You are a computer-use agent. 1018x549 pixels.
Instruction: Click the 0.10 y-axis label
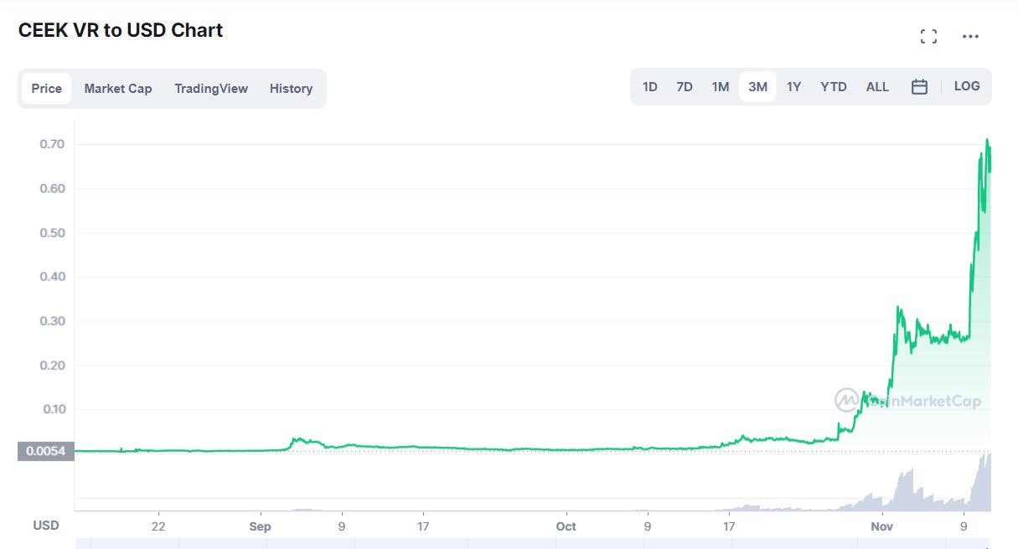pos(52,409)
